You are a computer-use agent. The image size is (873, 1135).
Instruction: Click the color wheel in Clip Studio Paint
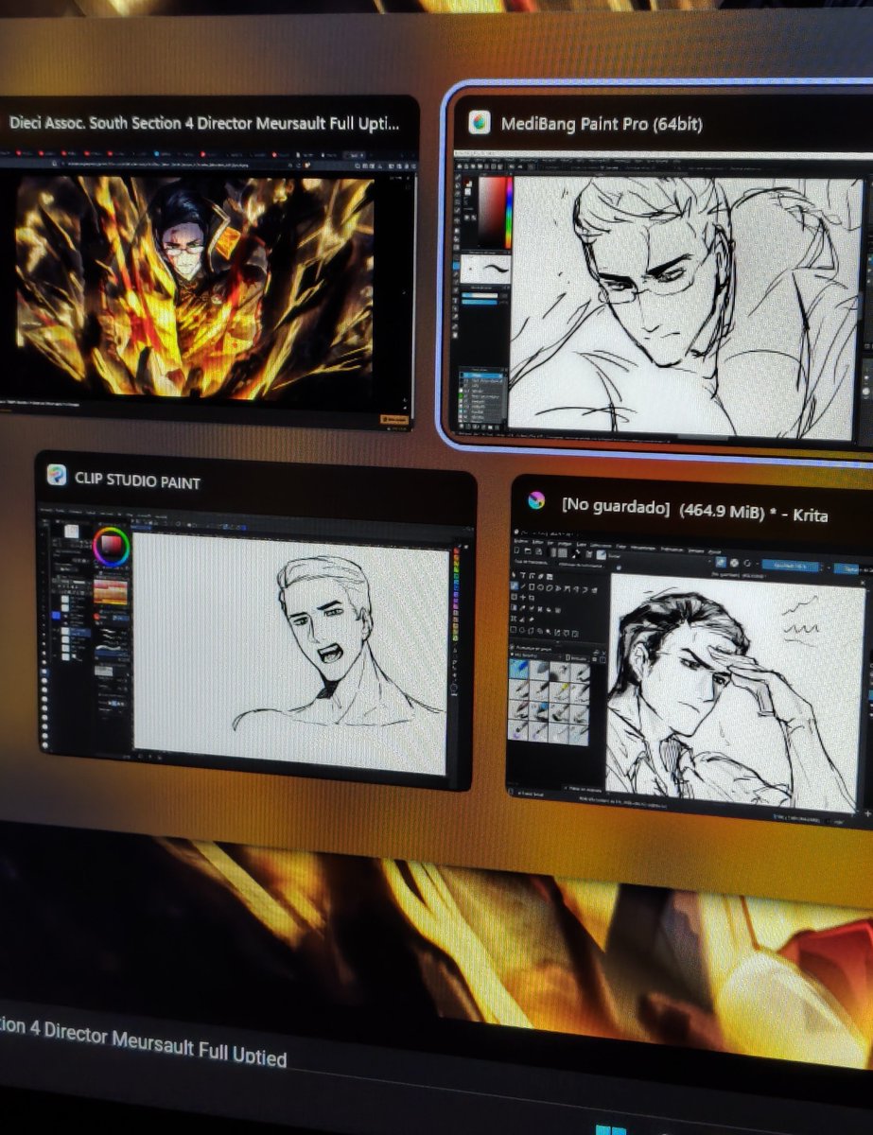coord(112,547)
